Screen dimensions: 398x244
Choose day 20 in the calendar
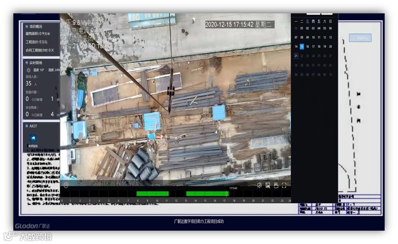coord(330,47)
